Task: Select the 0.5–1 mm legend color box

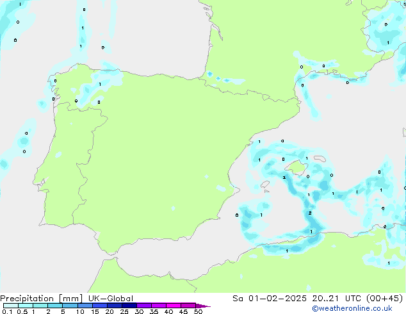Action: [26, 306]
